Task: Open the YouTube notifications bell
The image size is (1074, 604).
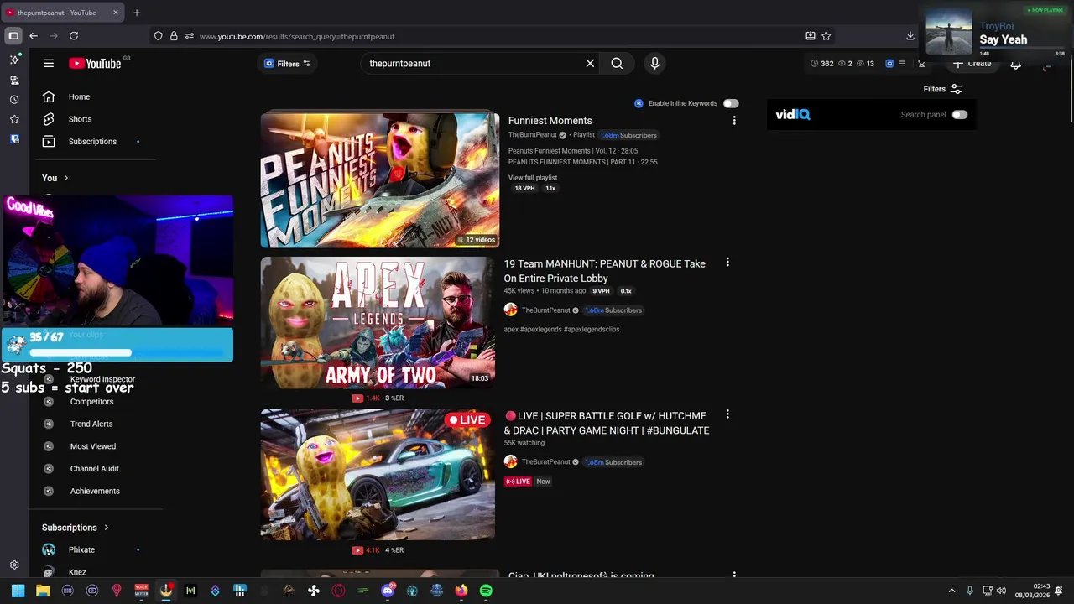Action: pos(1015,64)
